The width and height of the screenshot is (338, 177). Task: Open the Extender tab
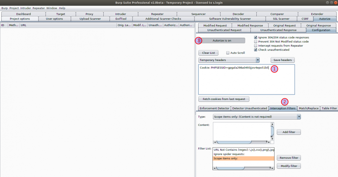317,14
